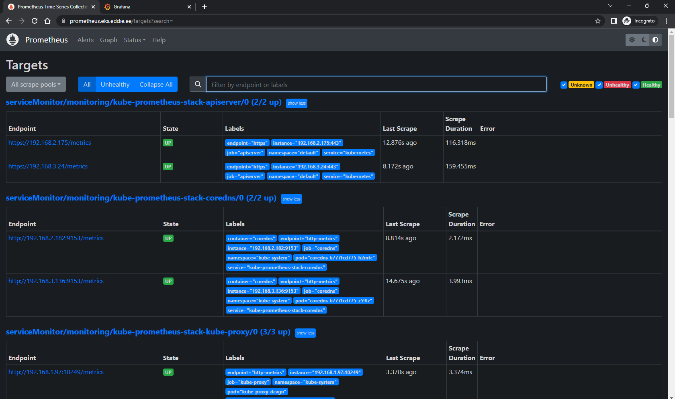Click the Collapse All button
The image size is (675, 399).
click(x=156, y=85)
